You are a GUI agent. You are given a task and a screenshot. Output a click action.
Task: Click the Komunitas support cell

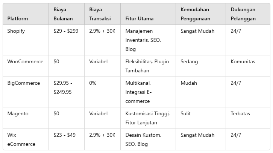[x=243, y=61]
